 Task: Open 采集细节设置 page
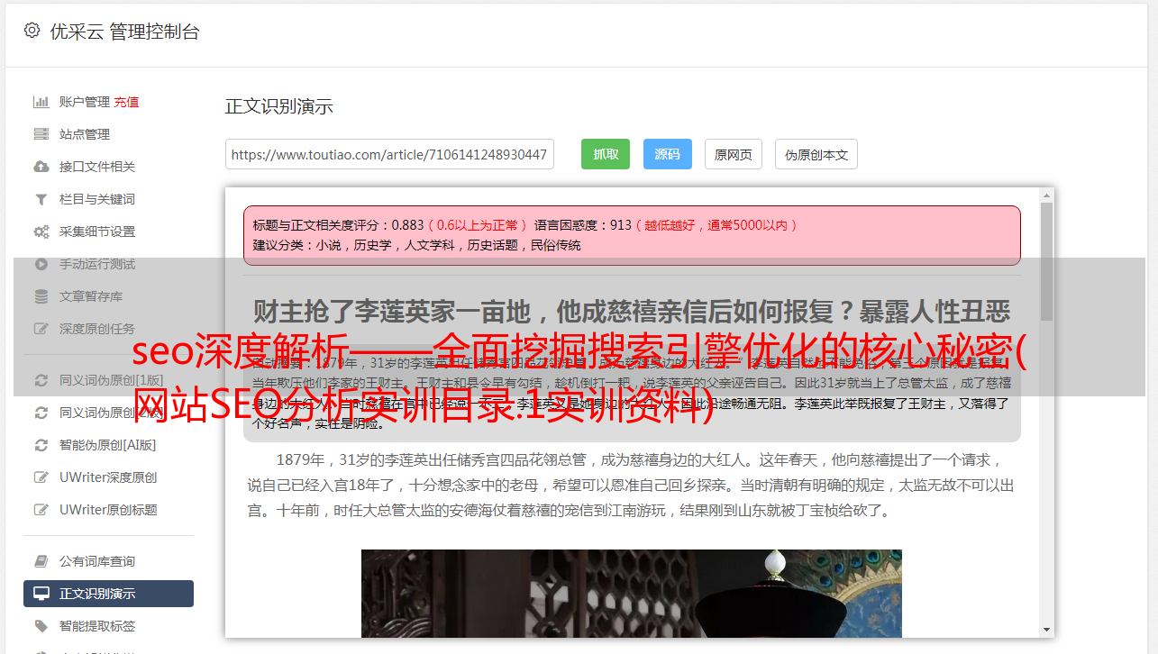(97, 232)
